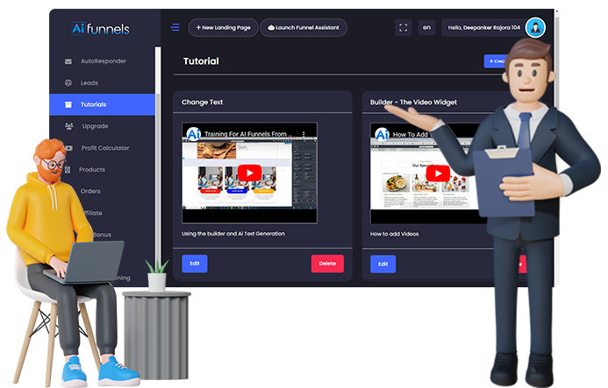608x388 pixels.
Task: Open Products in the sidebar
Action: pyautogui.click(x=92, y=170)
